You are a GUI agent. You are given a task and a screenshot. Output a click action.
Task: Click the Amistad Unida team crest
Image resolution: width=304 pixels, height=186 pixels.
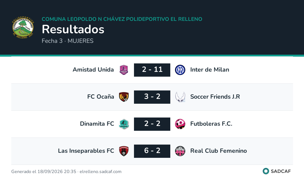pyautogui.click(x=124, y=70)
